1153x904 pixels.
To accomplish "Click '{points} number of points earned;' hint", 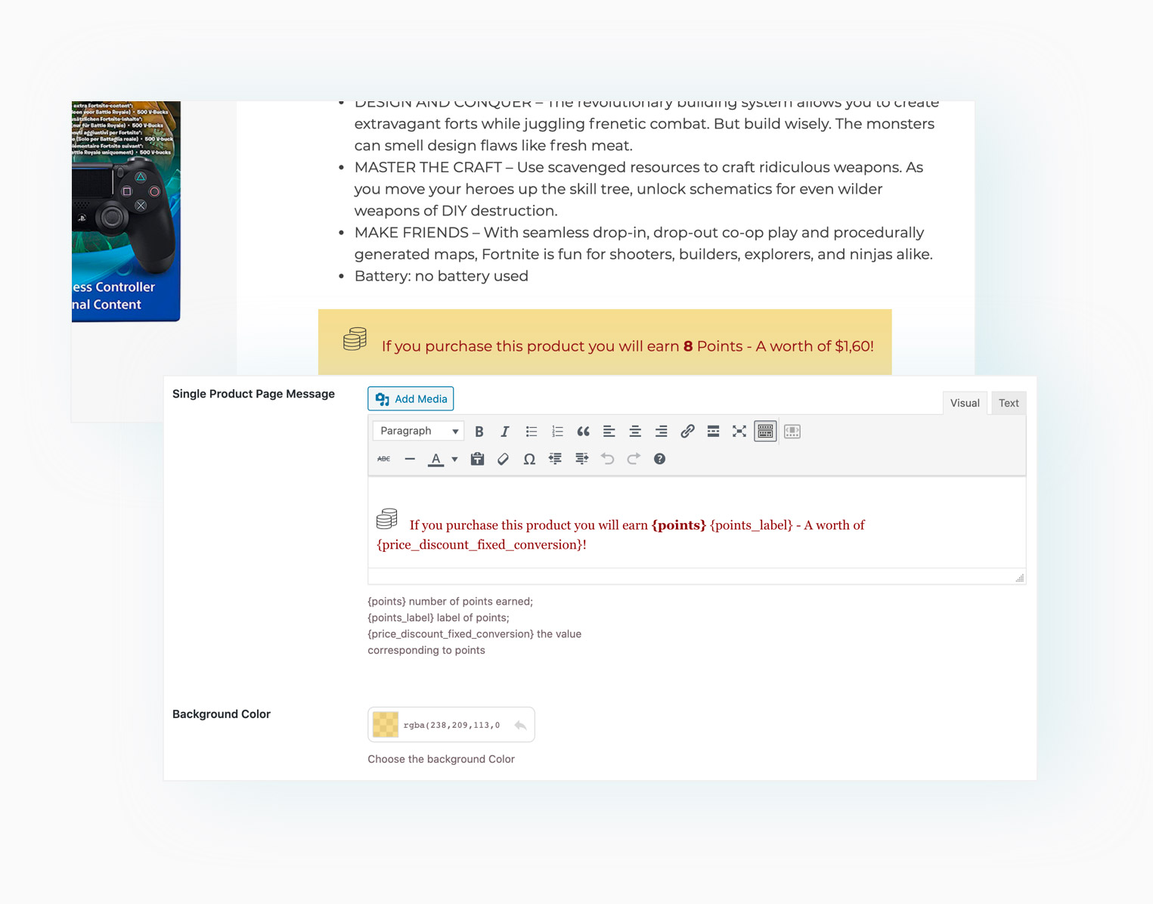I will click(x=451, y=602).
